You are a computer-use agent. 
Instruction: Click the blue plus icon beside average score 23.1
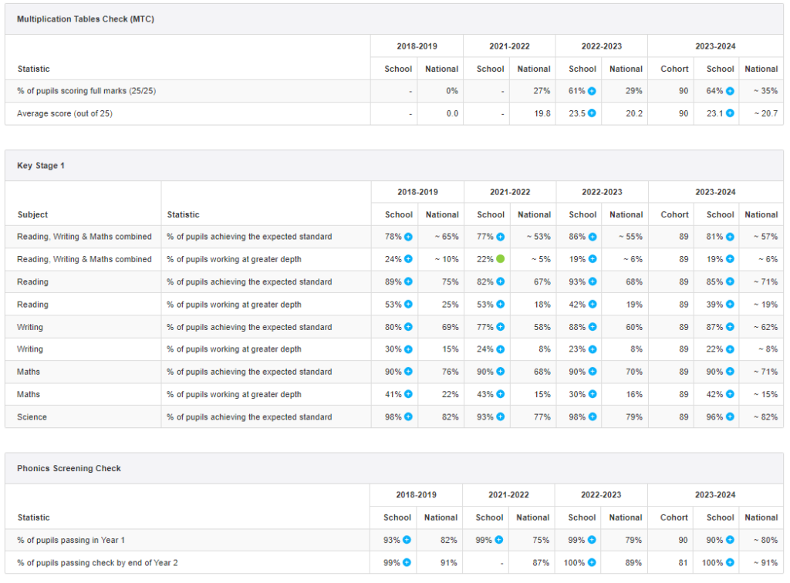[x=730, y=113]
